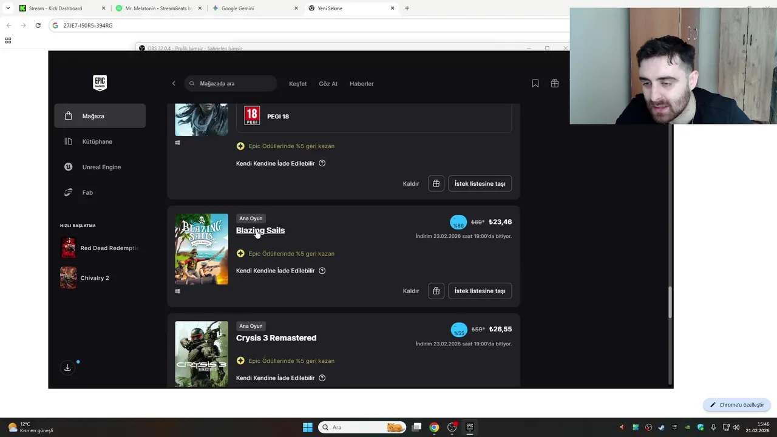Select Fab in the sidebar
This screenshot has width=777, height=437.
point(100,192)
